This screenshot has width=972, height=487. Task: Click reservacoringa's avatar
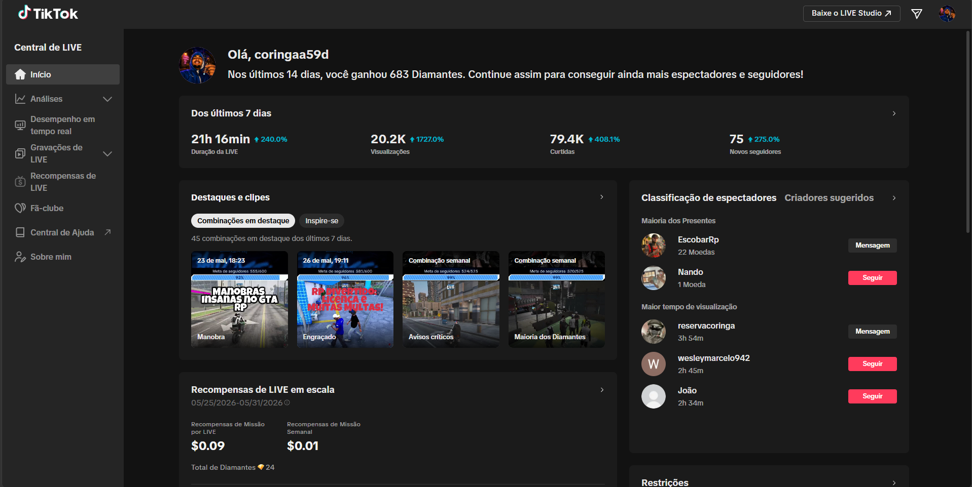tap(654, 332)
